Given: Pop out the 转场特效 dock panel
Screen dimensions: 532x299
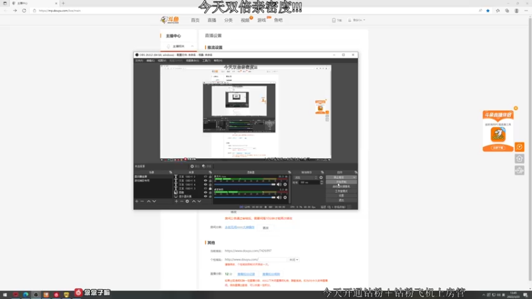Looking at the screenshot, I should click(x=323, y=172).
